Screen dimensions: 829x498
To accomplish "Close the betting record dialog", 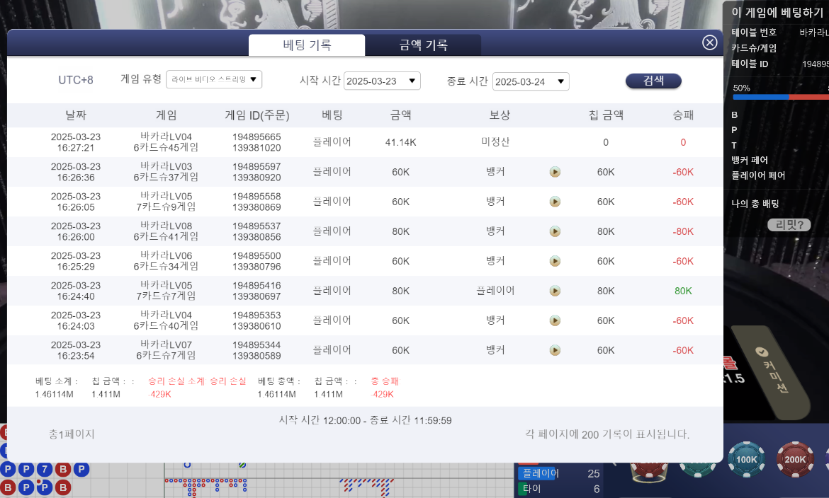I will (x=709, y=42).
